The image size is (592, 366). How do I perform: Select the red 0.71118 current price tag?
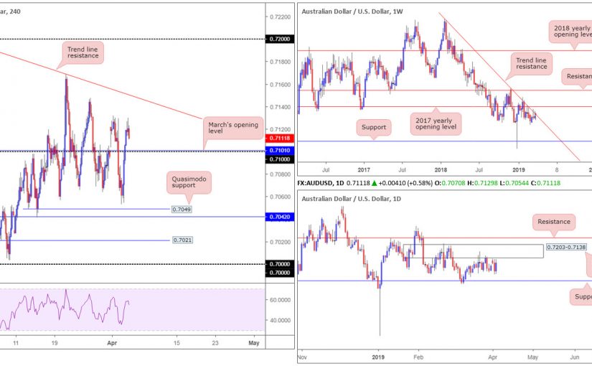(279, 138)
